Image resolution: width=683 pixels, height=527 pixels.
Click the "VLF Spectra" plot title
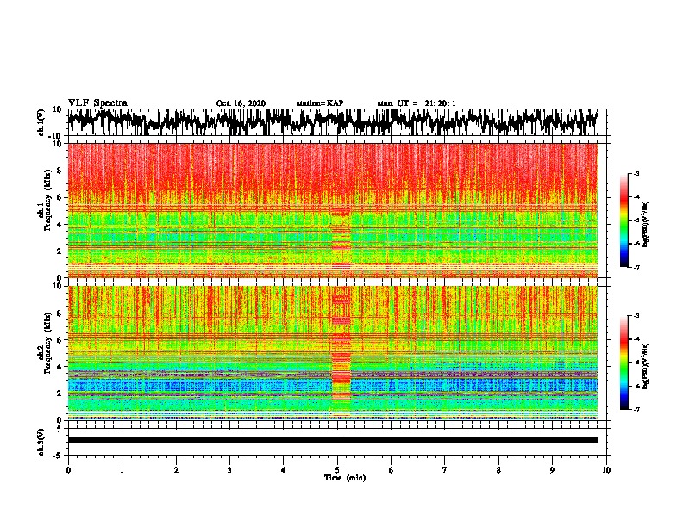(97, 103)
